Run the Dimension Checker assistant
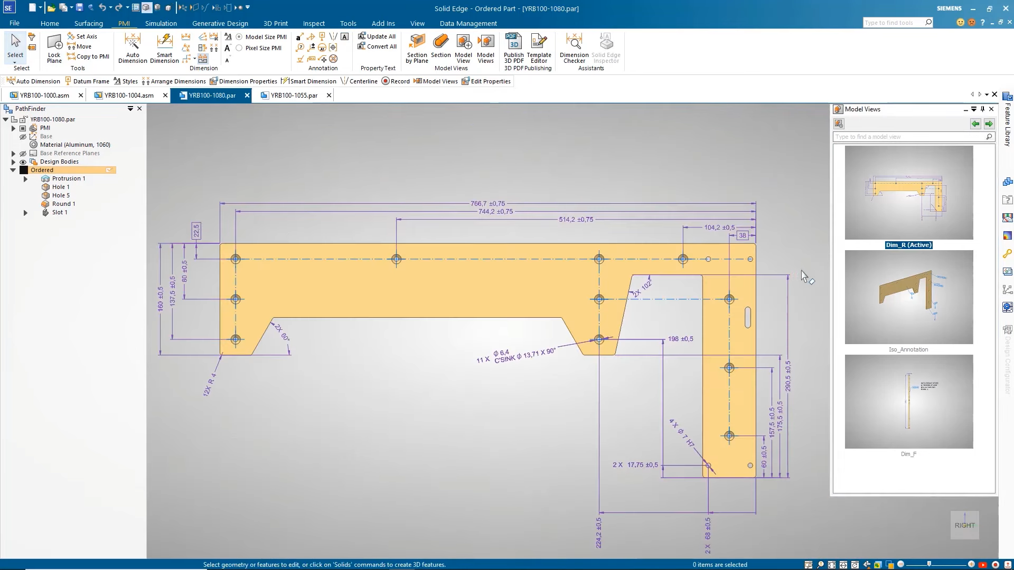Image resolution: width=1014 pixels, height=570 pixels. click(574, 47)
